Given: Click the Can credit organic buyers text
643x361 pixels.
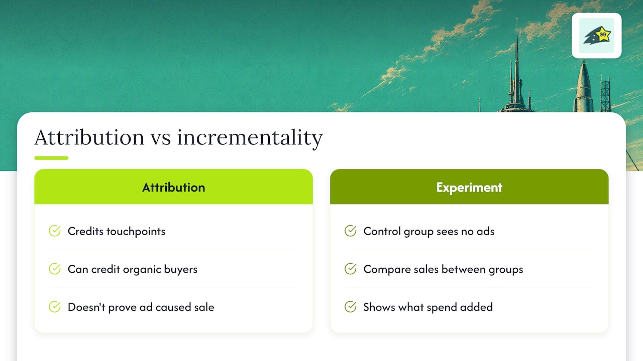Looking at the screenshot, I should coord(133,269).
